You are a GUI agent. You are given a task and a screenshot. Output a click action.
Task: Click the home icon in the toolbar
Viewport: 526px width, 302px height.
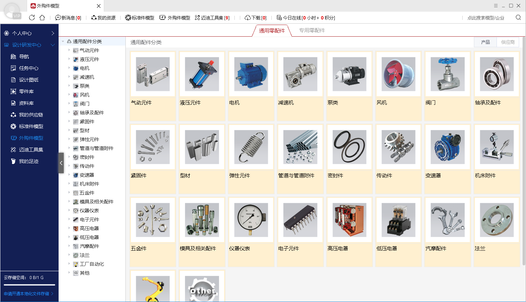tap(42, 17)
